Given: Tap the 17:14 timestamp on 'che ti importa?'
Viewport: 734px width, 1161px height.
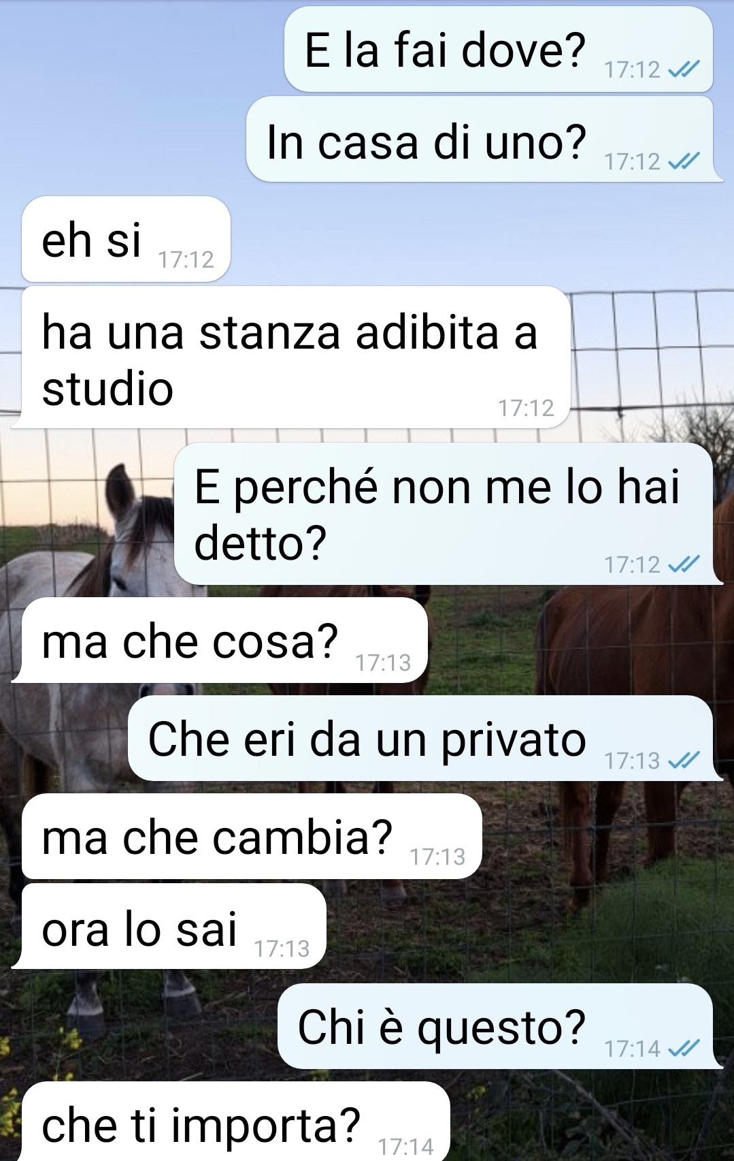Looking at the screenshot, I should point(405,1147).
